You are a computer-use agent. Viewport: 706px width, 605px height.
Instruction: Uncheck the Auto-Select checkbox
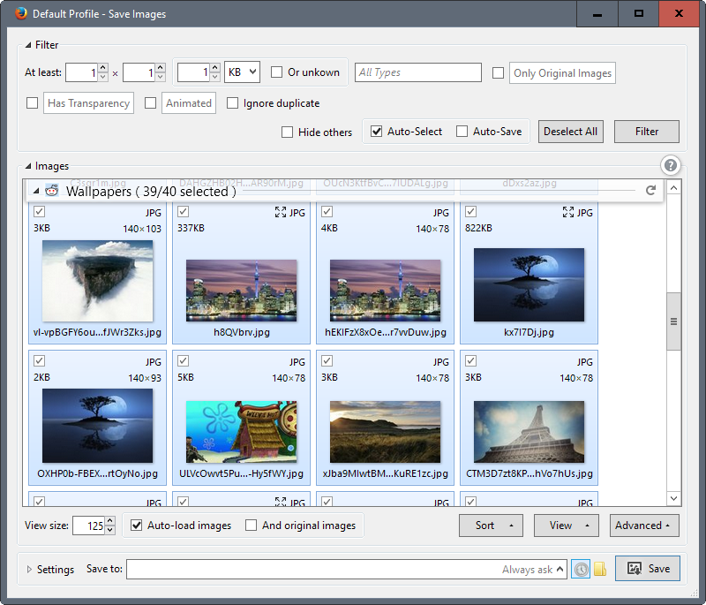377,131
